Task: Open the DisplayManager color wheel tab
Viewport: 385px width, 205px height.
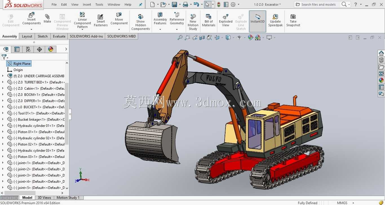Action: (x=51, y=49)
